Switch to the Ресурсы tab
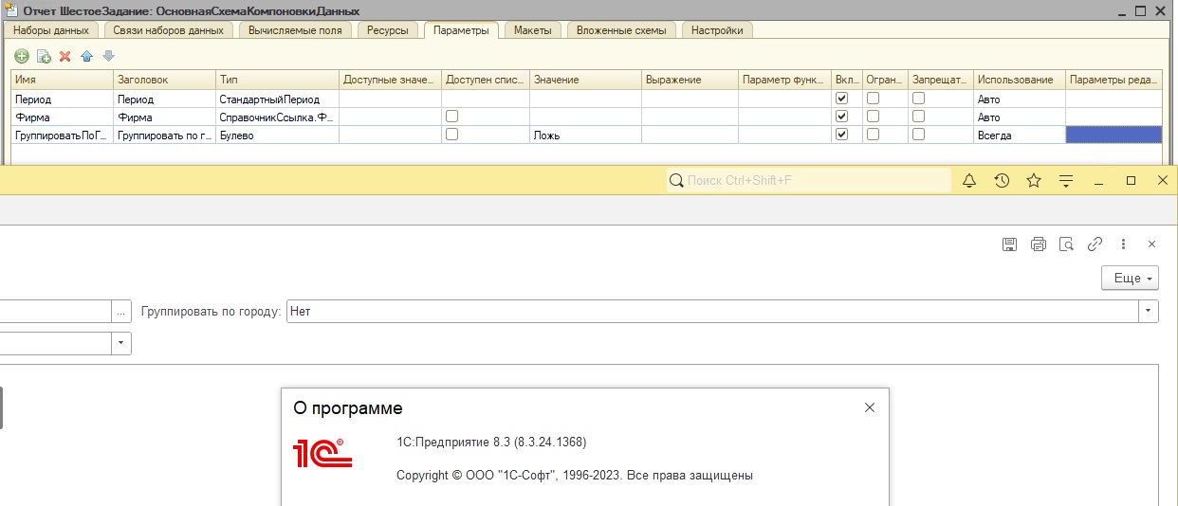Viewport: 1178px width, 506px height. 388,30
